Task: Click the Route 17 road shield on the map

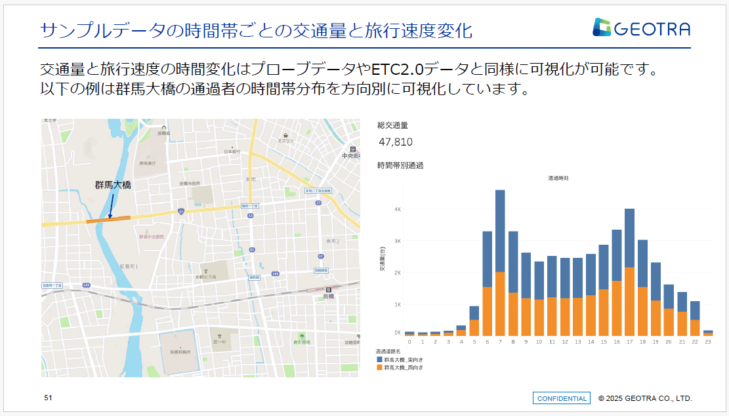Action: [x=182, y=211]
